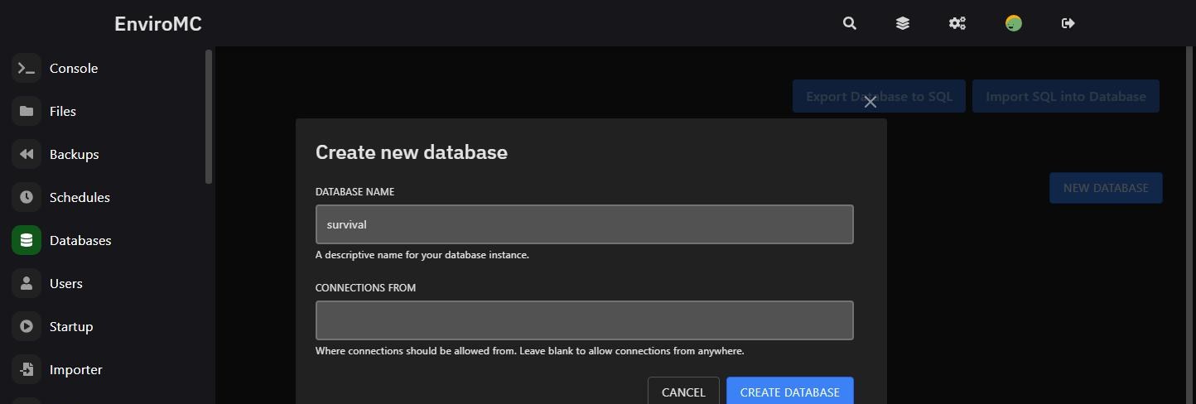Click the layers stack icon in header
This screenshot has width=1196, height=404.
[x=903, y=23]
